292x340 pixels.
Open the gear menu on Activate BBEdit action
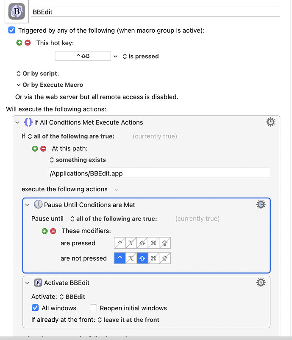(x=261, y=282)
